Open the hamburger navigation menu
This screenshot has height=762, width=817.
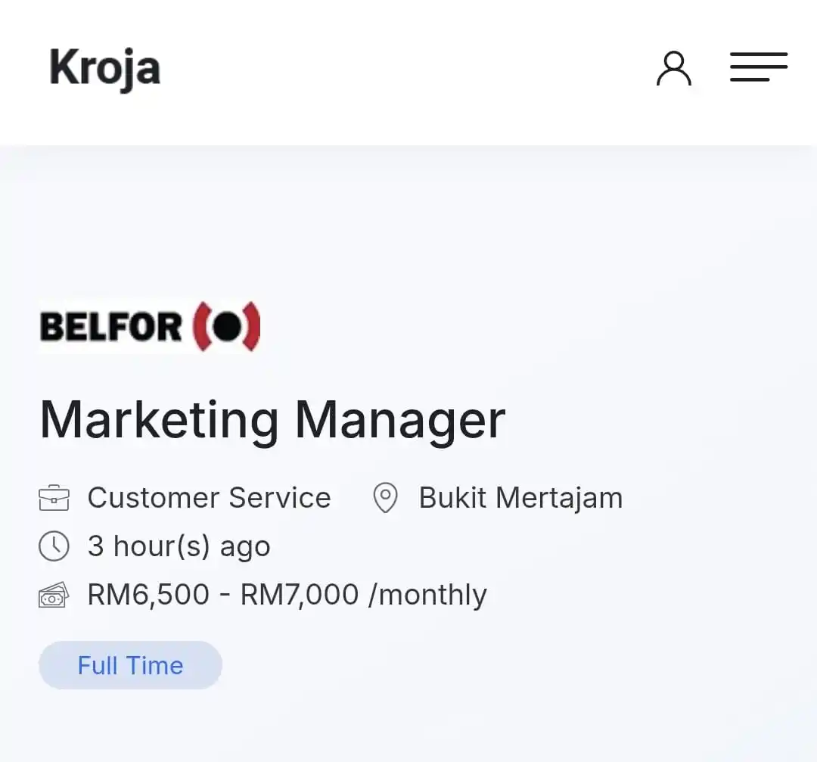tap(759, 67)
